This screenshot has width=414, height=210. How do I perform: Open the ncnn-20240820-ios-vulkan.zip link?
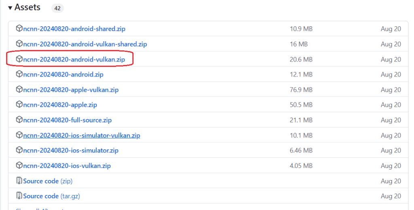click(67, 165)
